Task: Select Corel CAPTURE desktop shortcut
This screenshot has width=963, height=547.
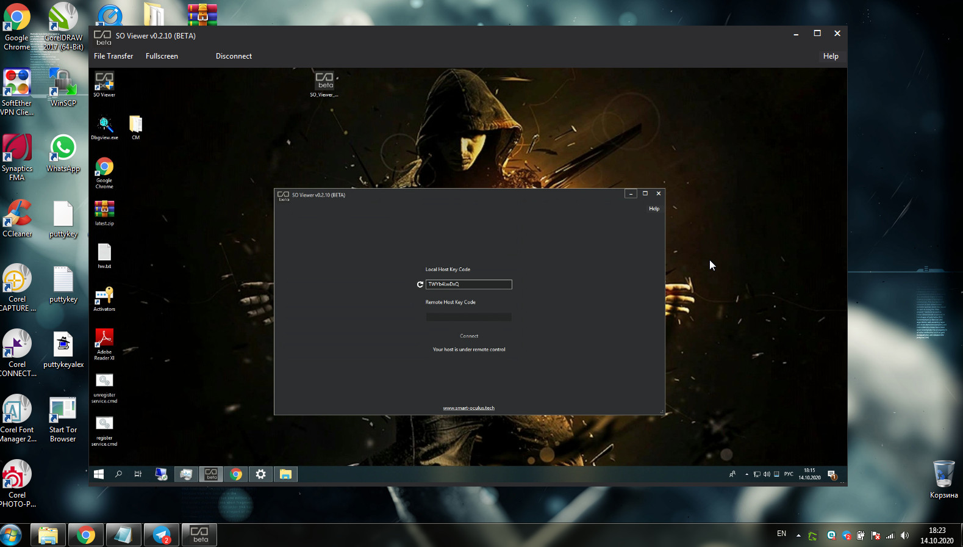Action: click(17, 288)
